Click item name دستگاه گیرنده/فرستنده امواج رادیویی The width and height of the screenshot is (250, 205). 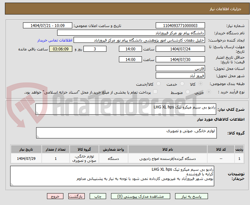[168, 159]
